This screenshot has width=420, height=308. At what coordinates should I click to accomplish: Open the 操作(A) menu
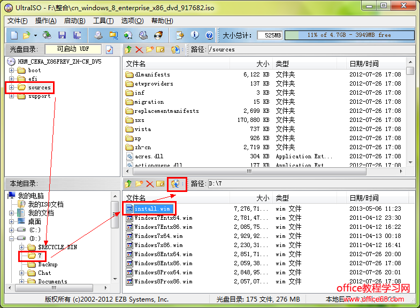point(46,21)
